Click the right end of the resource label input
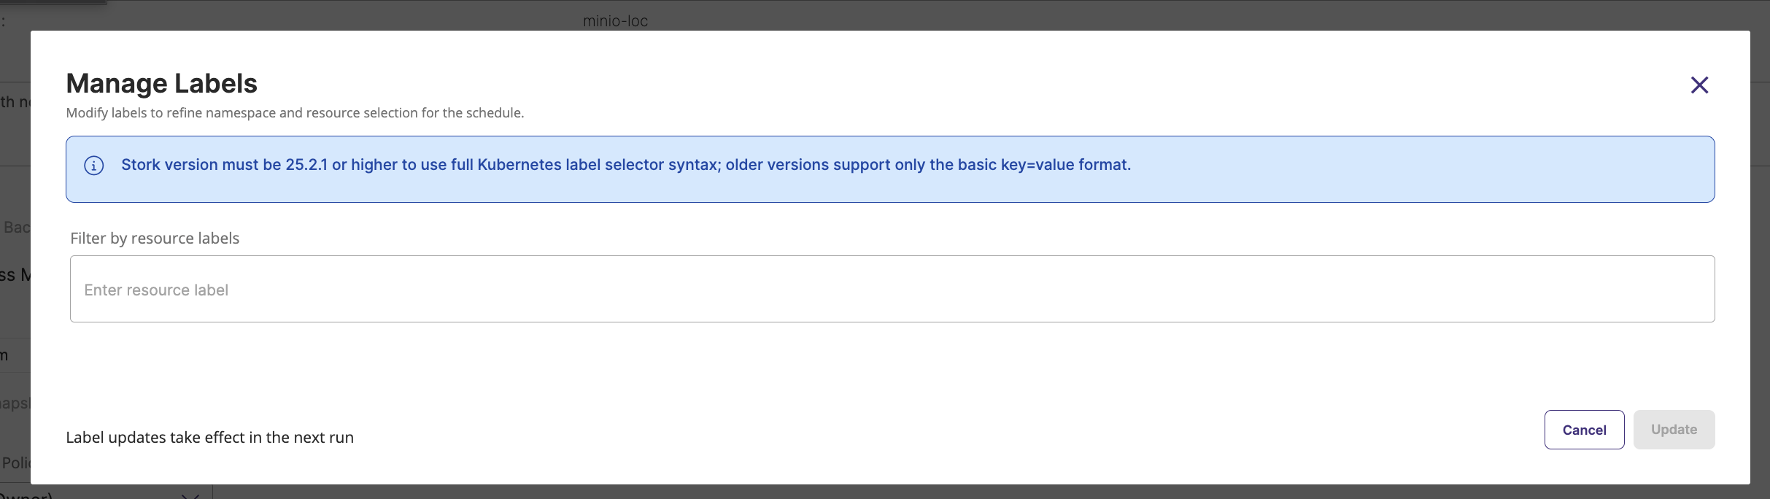The height and width of the screenshot is (499, 1770). tap(1678, 289)
